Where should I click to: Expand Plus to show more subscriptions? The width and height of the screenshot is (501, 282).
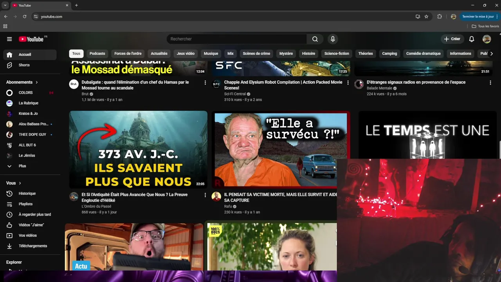30,166
